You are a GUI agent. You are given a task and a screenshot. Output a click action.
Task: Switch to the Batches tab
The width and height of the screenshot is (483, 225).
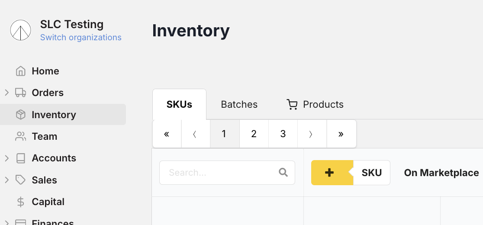[x=239, y=104]
